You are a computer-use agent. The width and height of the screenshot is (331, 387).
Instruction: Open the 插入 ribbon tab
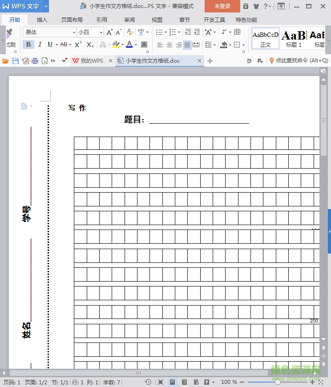42,20
